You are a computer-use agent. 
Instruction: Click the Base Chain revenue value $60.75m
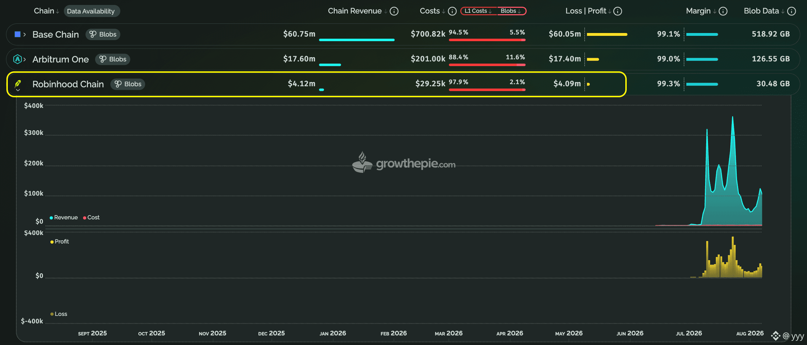click(x=299, y=34)
